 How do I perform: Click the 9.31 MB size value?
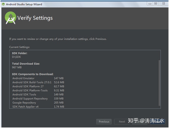(x=59, y=90)
